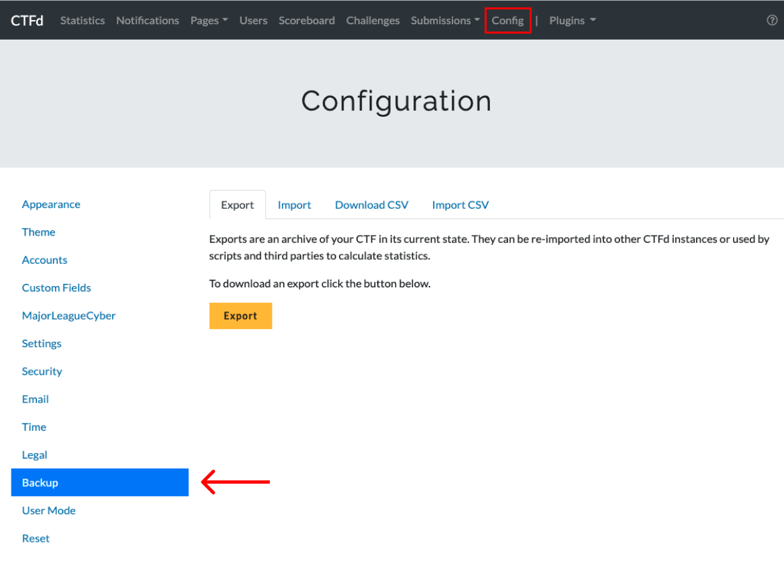
Task: Open the Users admin page
Action: pyautogui.click(x=253, y=20)
